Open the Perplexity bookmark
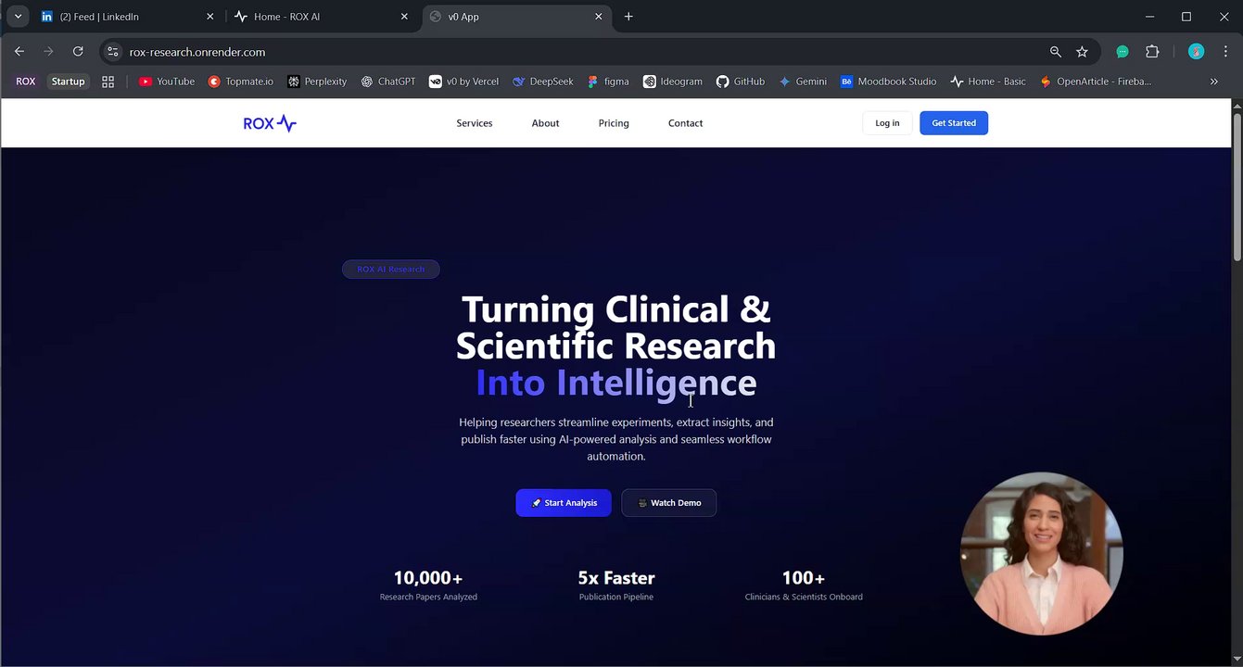The image size is (1243, 667). [317, 82]
